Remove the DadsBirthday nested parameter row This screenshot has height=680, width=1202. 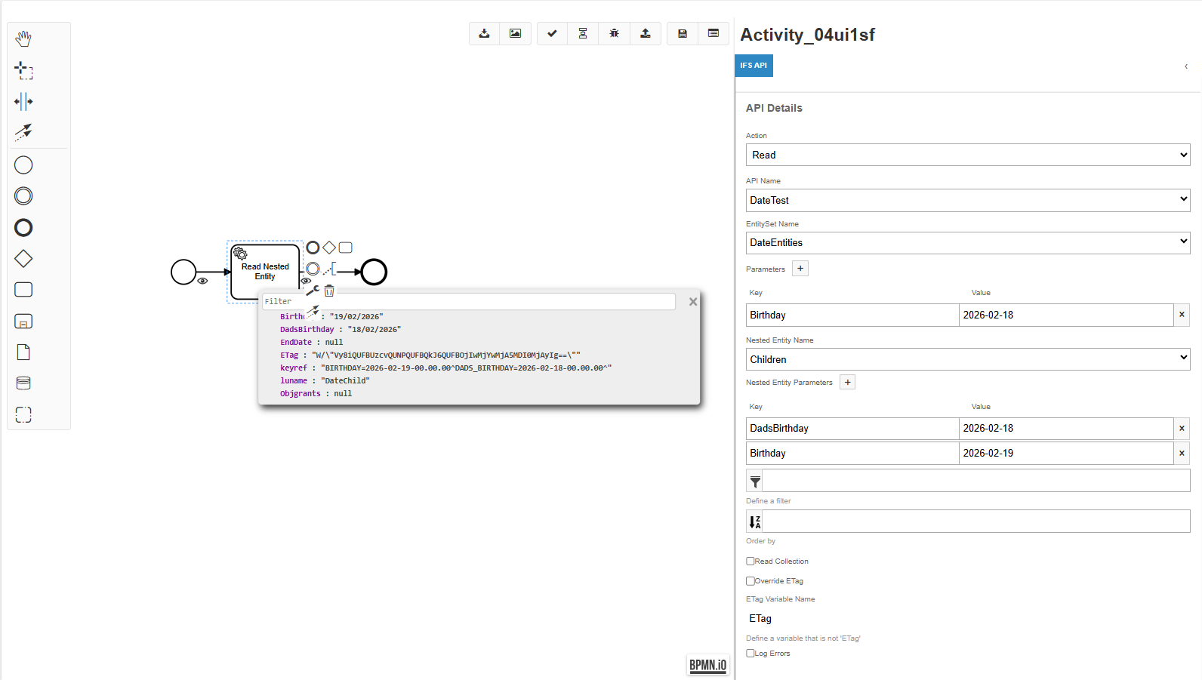(x=1182, y=429)
